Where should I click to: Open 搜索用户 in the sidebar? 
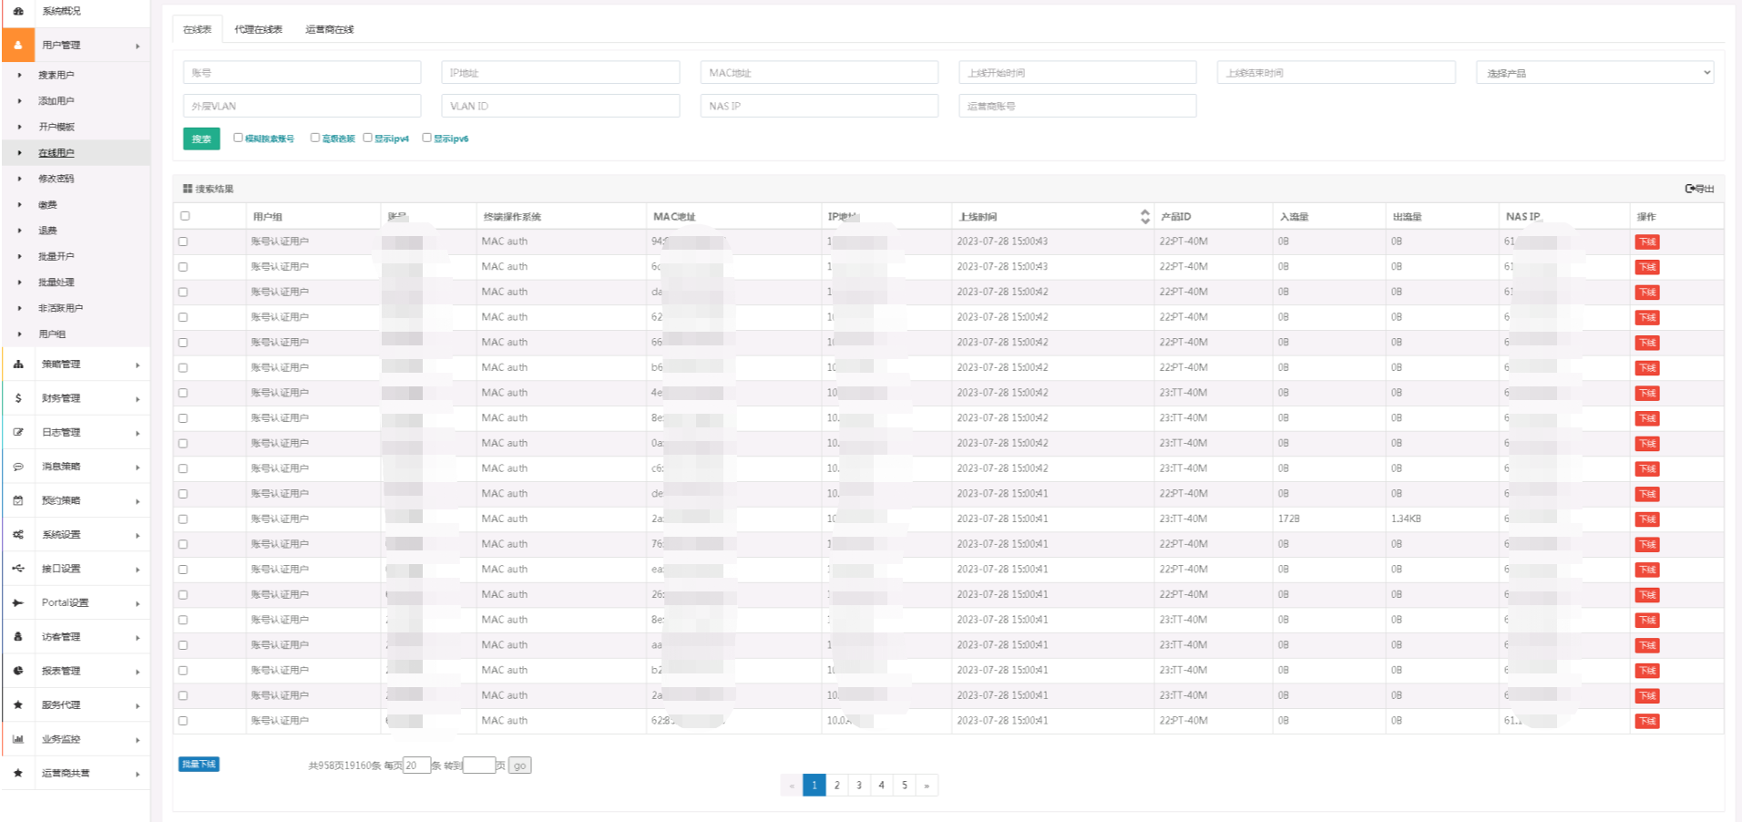point(56,75)
